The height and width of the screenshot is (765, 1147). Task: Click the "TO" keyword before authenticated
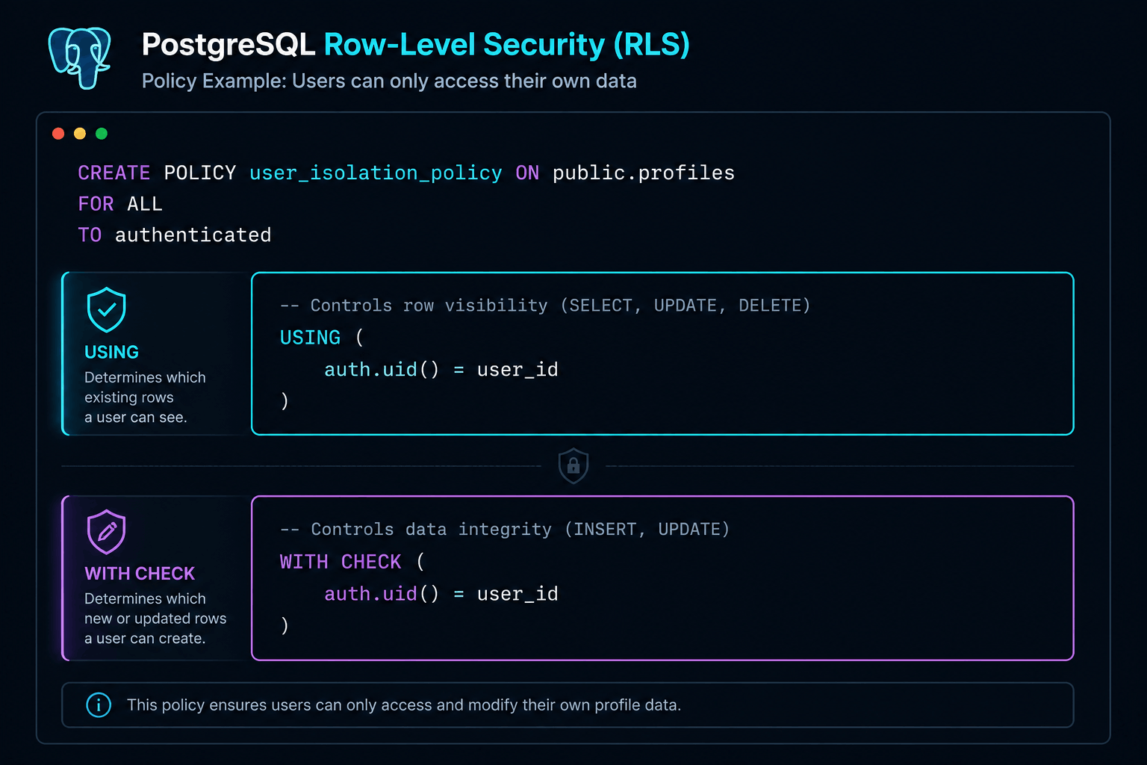pyautogui.click(x=90, y=235)
